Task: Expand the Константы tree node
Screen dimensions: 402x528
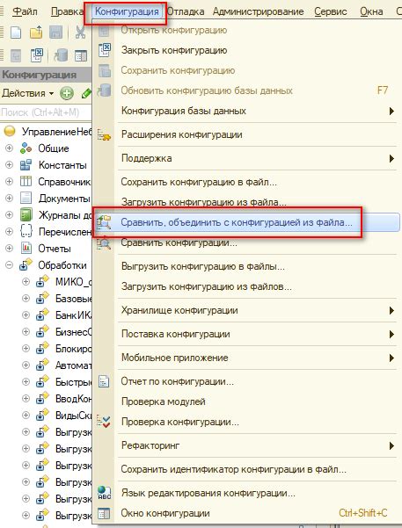Action: 9,164
